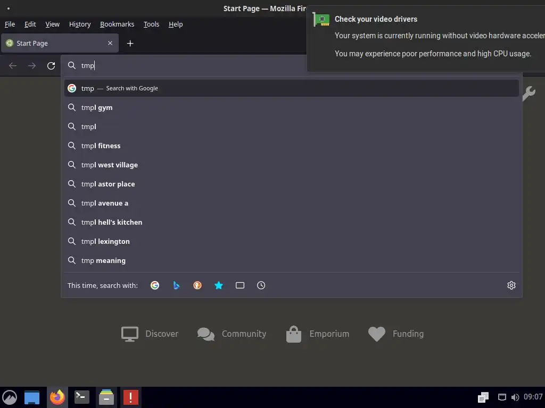Click the Community chat bubbles icon
This screenshot has height=408, width=545.
click(206, 334)
